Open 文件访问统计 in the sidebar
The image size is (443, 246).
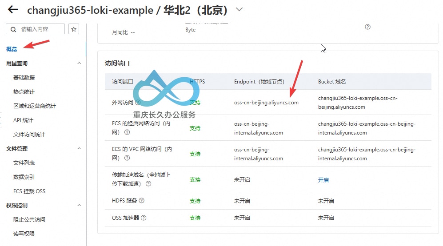(x=29, y=135)
